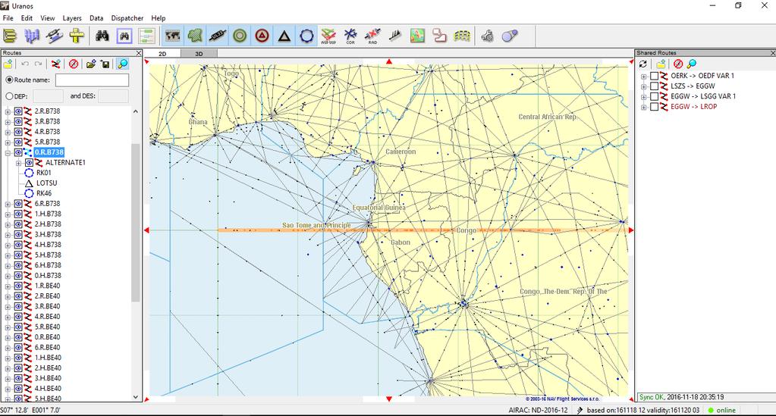The image size is (776, 416).
Task: Select the Route name radio button
Action: point(9,80)
